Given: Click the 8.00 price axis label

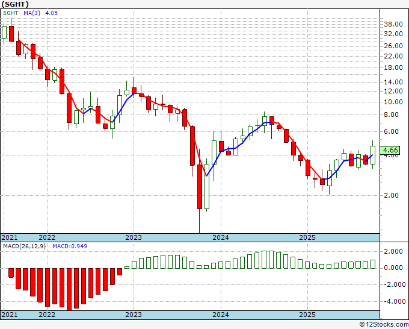Looking at the screenshot, I should [391, 114].
